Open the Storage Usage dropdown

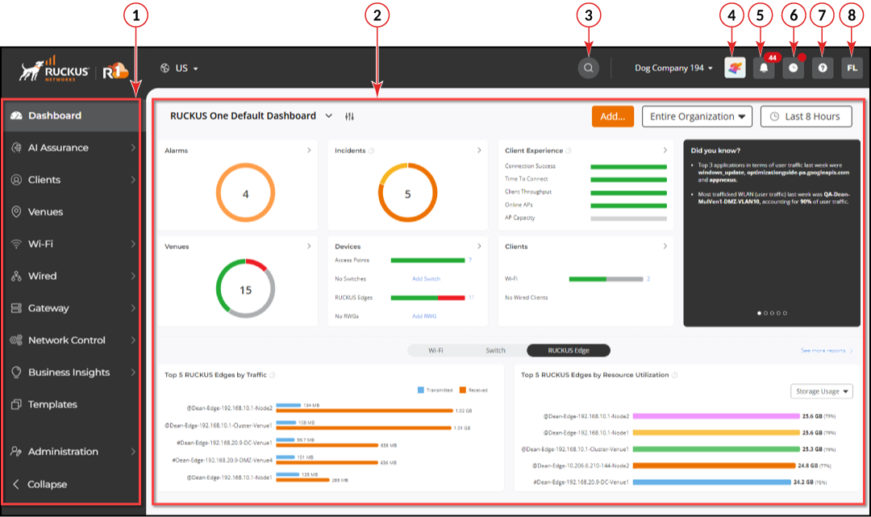coord(822,391)
